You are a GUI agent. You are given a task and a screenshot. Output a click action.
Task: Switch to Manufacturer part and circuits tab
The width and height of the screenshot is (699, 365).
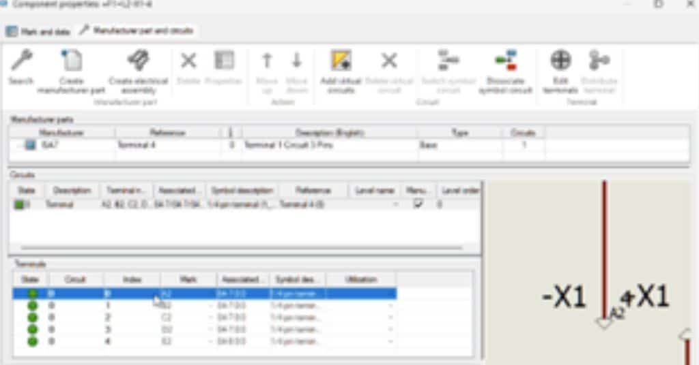[x=137, y=31]
